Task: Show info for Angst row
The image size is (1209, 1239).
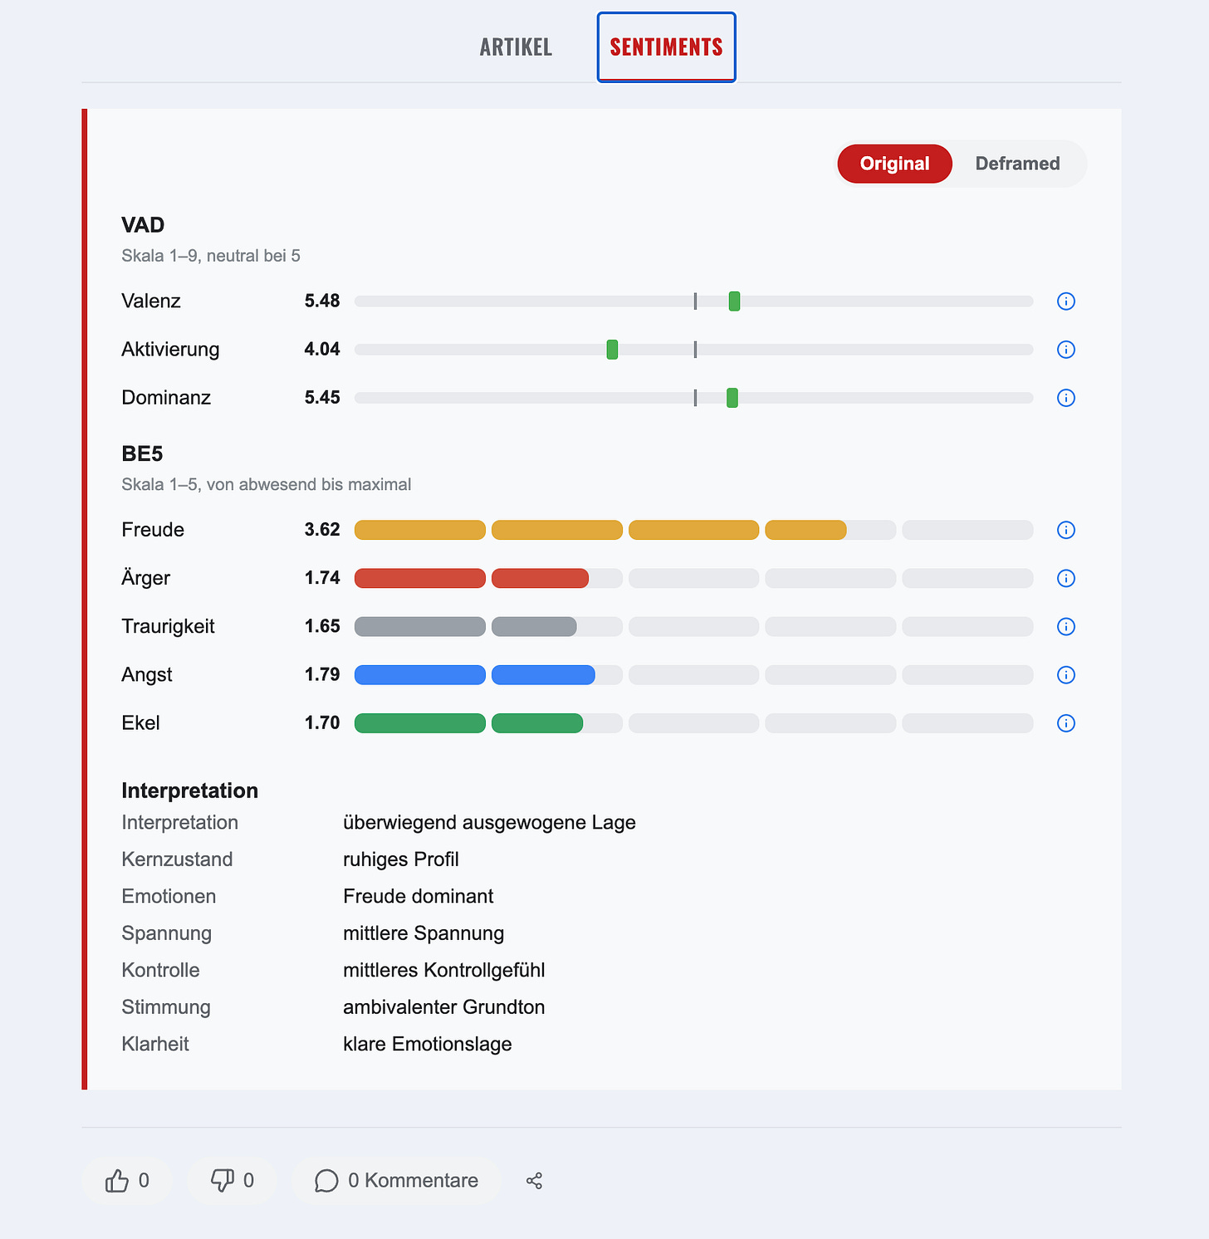Action: coord(1066,674)
